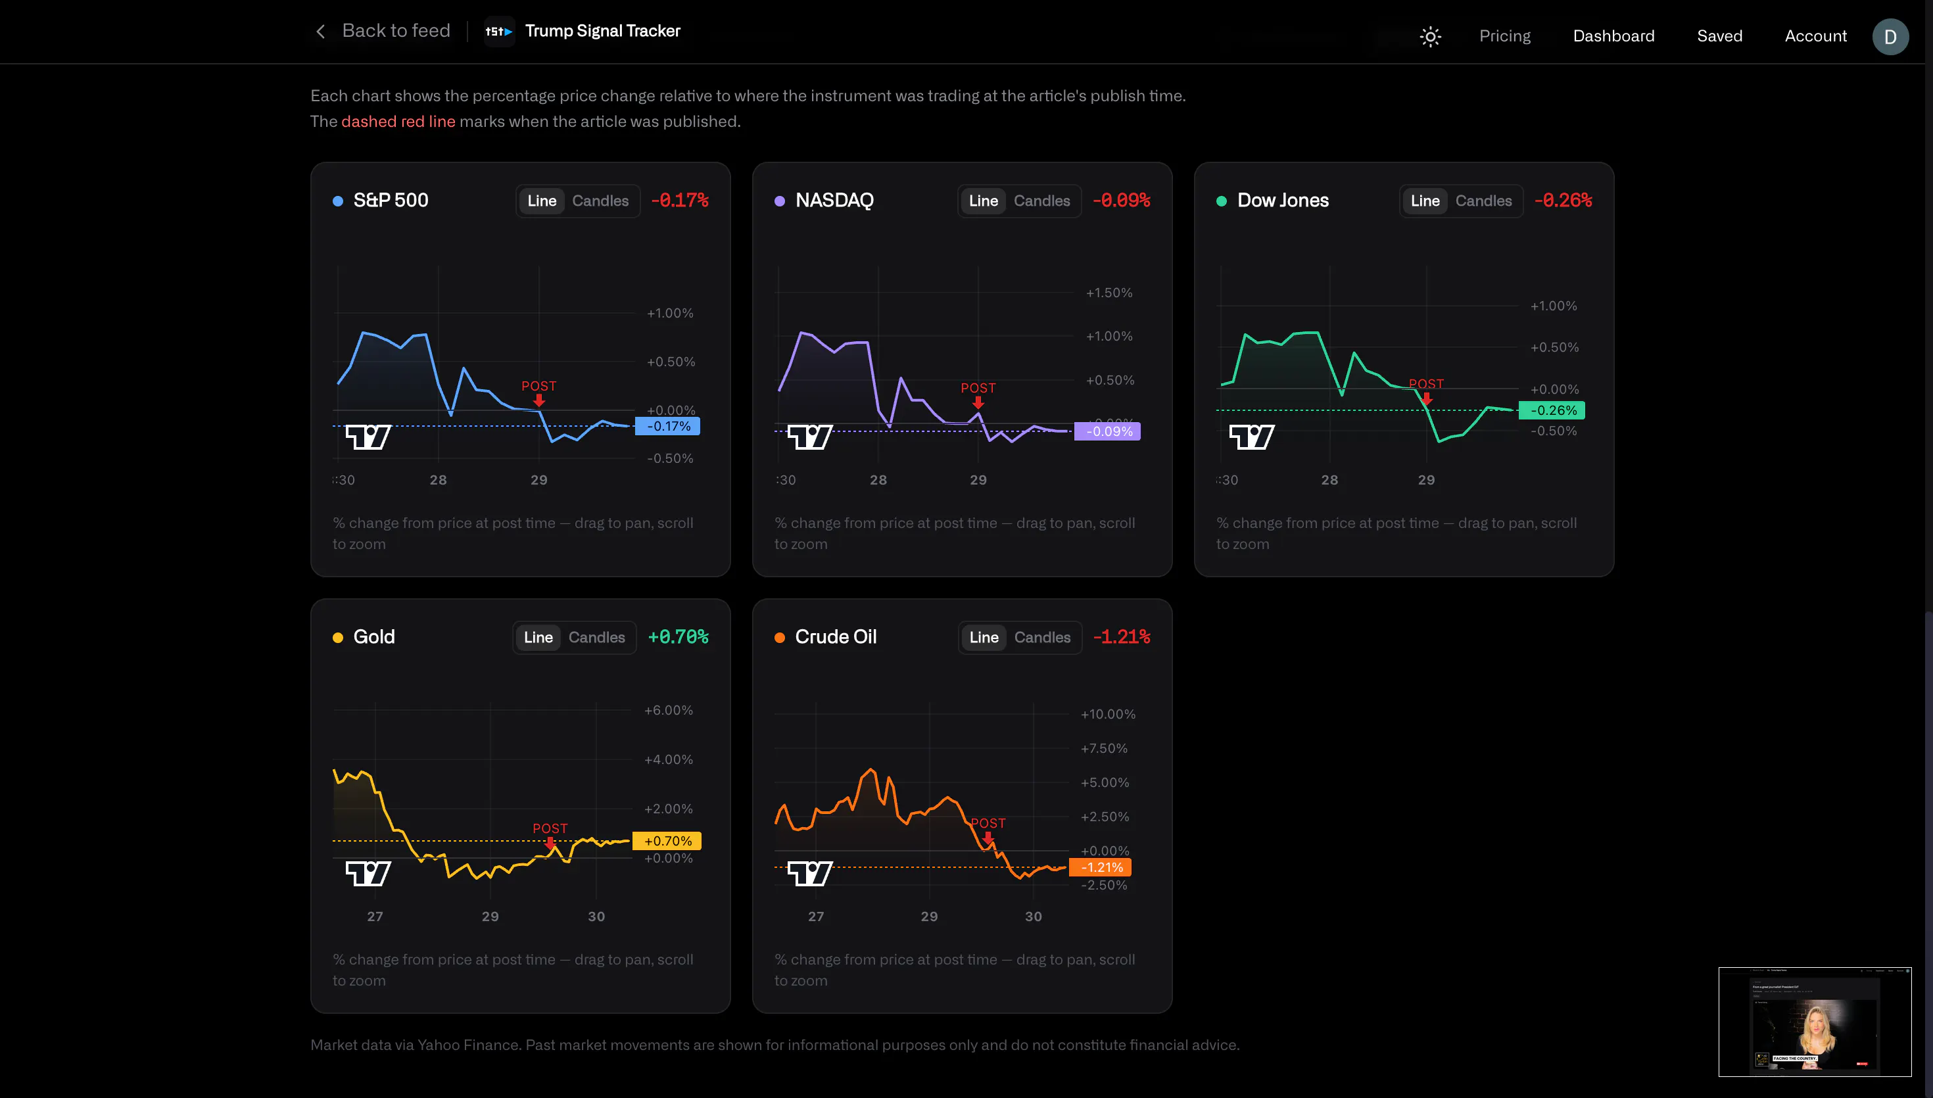Select Line view on S&P 500 chart
The width and height of the screenshot is (1933, 1098).
541,201
